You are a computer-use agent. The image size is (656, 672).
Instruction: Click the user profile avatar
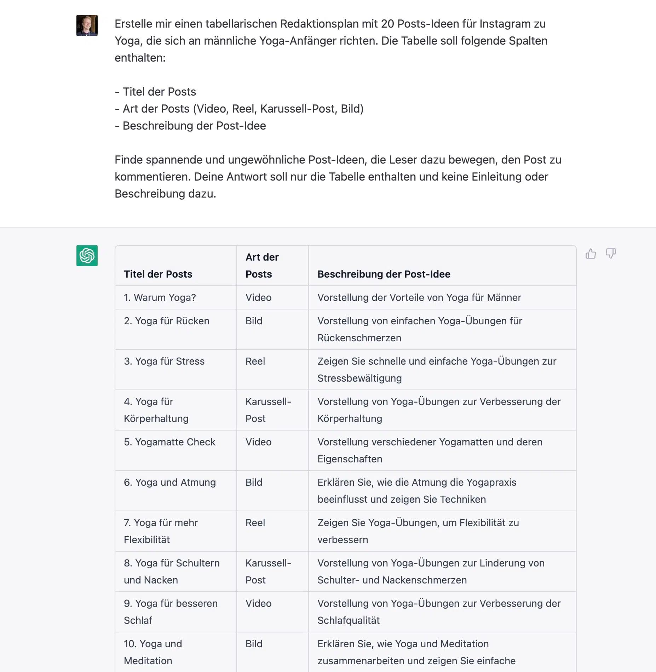click(x=87, y=26)
